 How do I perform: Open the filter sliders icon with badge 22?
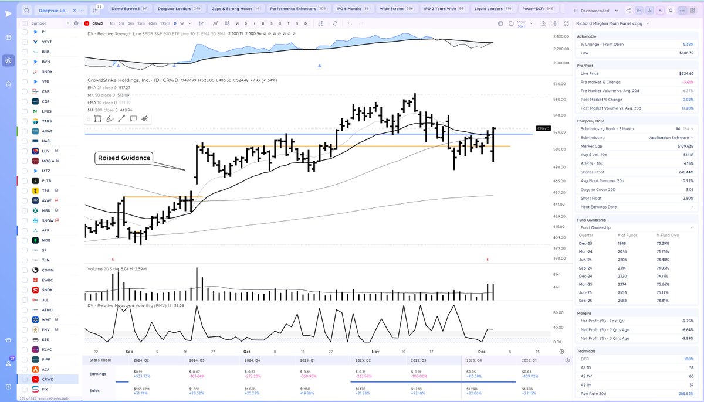[x=96, y=11]
